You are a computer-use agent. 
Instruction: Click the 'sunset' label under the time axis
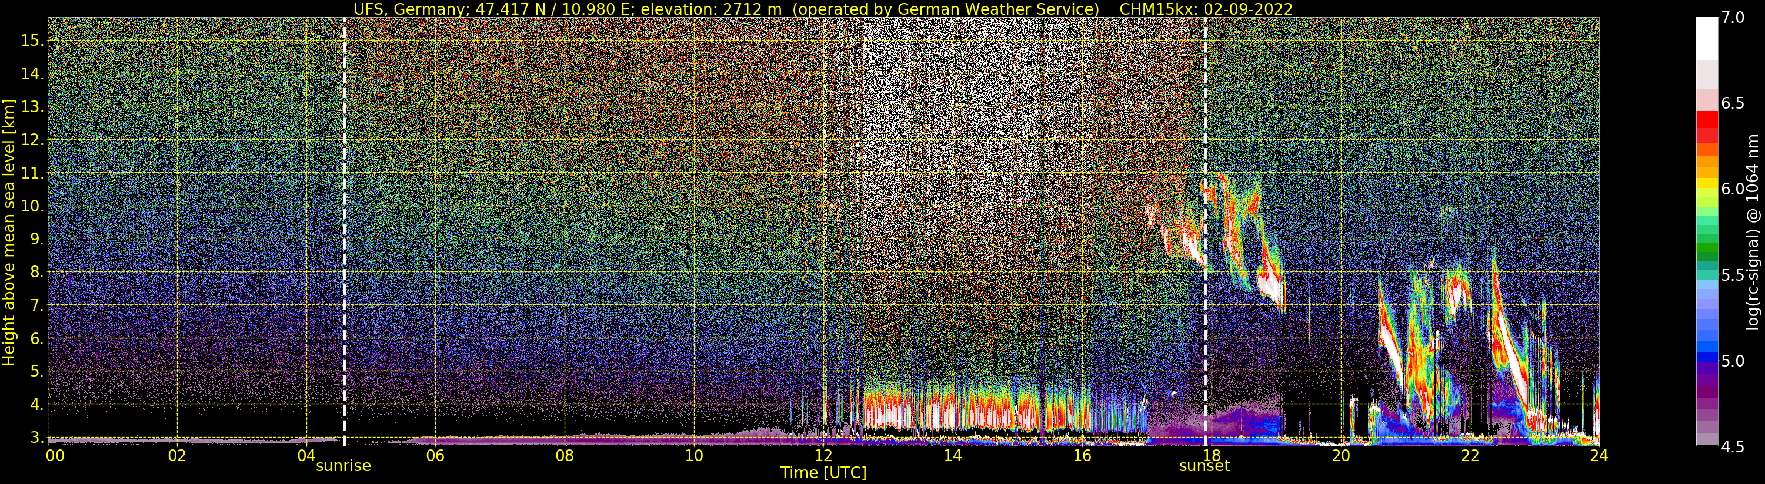click(x=1205, y=466)
